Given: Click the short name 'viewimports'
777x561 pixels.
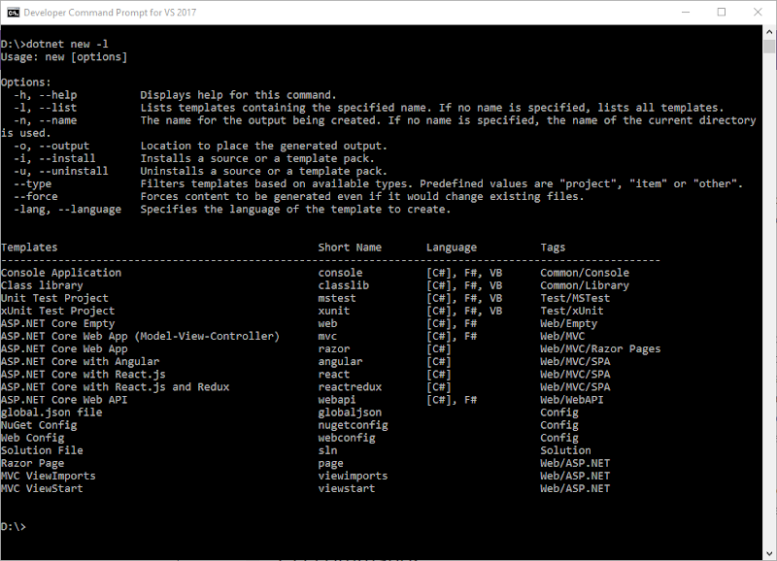Looking at the screenshot, I should [x=354, y=476].
